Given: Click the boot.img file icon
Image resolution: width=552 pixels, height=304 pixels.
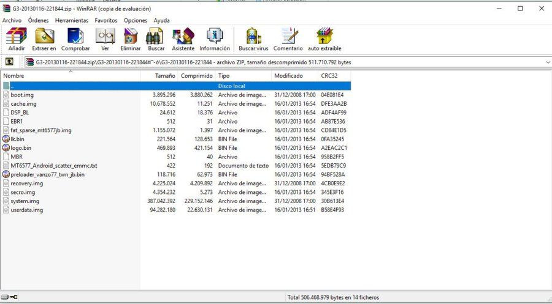Looking at the screenshot, I should tap(6, 95).
